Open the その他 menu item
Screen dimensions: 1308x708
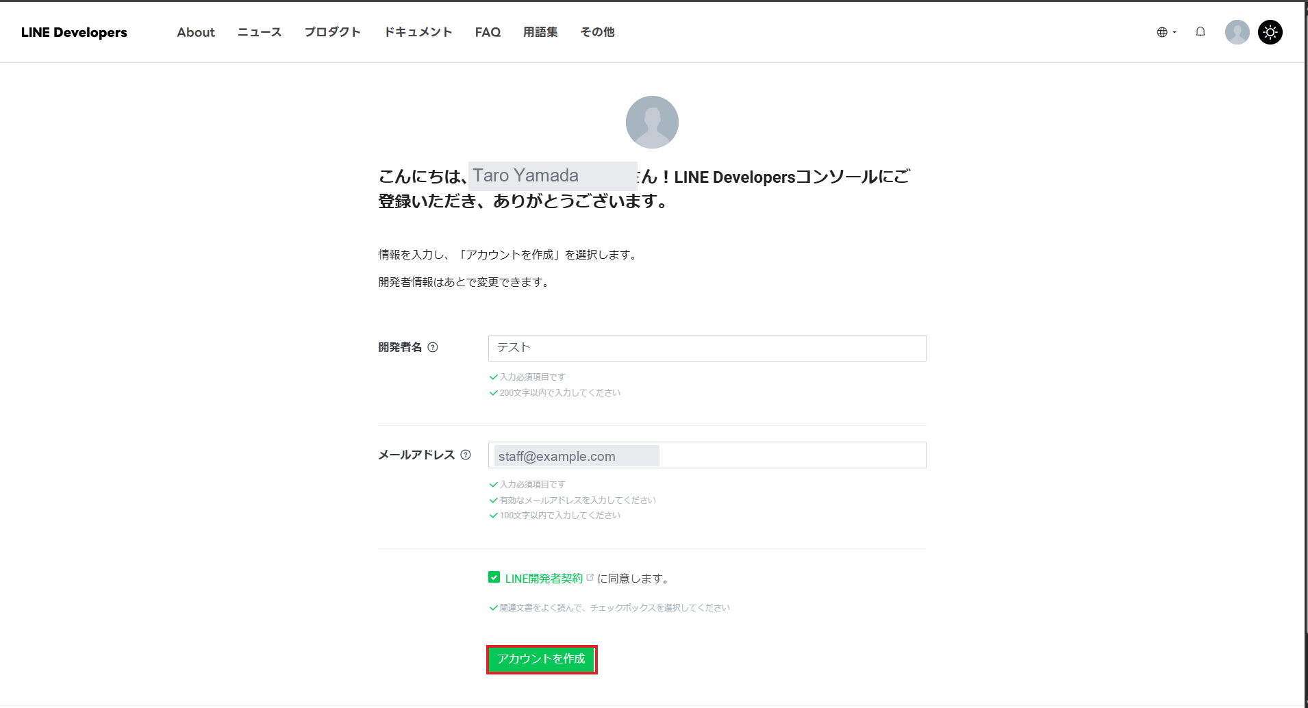pos(597,32)
